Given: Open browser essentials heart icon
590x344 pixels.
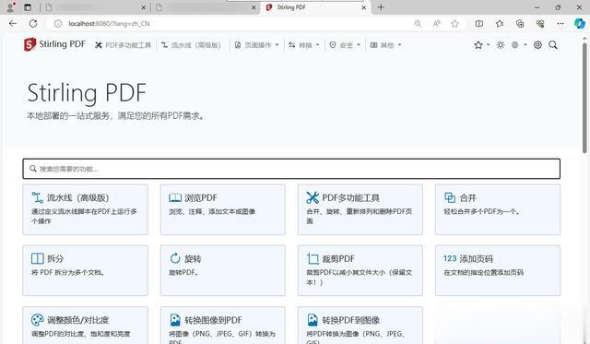Looking at the screenshot, I should click(x=540, y=24).
